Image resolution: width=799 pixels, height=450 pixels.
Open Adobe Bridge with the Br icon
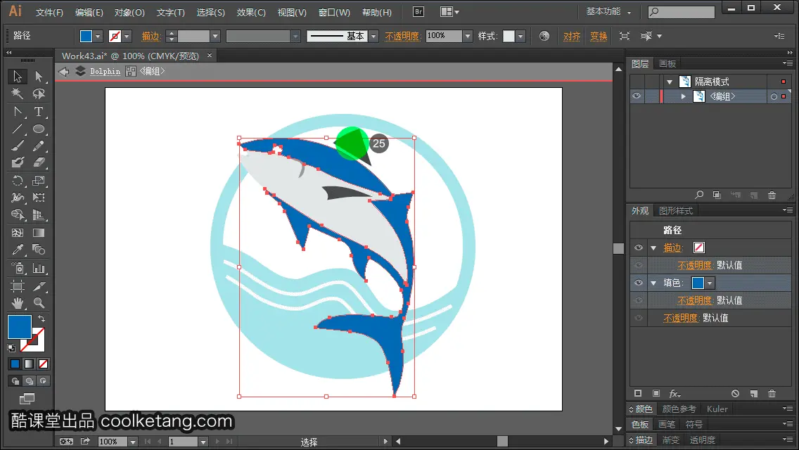point(418,12)
